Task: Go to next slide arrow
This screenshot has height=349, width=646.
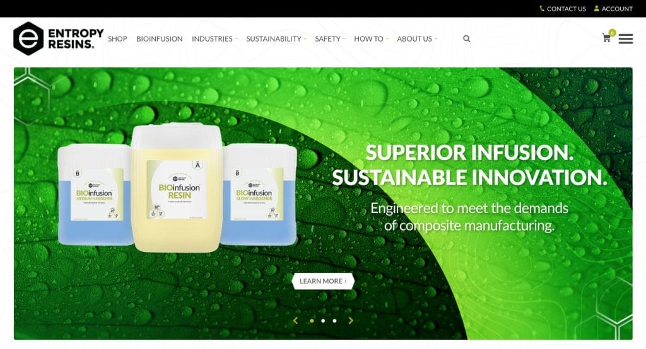Action: 351,321
